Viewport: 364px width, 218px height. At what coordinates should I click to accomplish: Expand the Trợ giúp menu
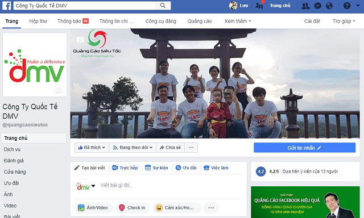pyautogui.click(x=344, y=21)
